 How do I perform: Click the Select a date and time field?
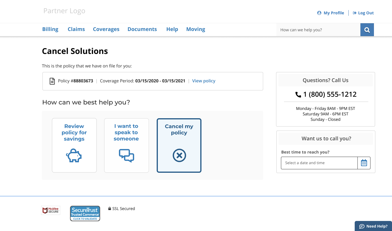pyautogui.click(x=319, y=163)
